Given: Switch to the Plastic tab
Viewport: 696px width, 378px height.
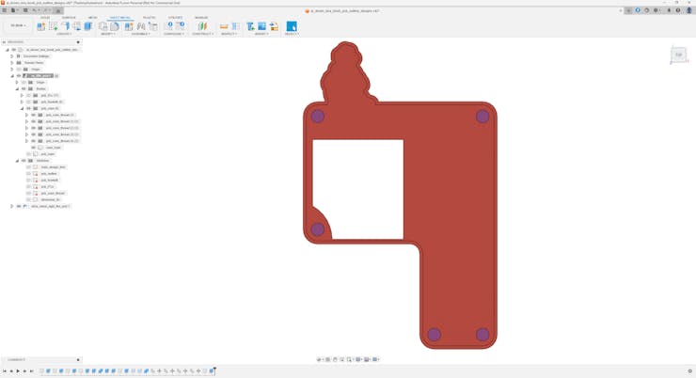Looking at the screenshot, I should point(150,18).
